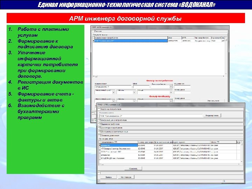The image size is (252, 189).
Task: Collapse the top section of search window
Action: point(93,31)
